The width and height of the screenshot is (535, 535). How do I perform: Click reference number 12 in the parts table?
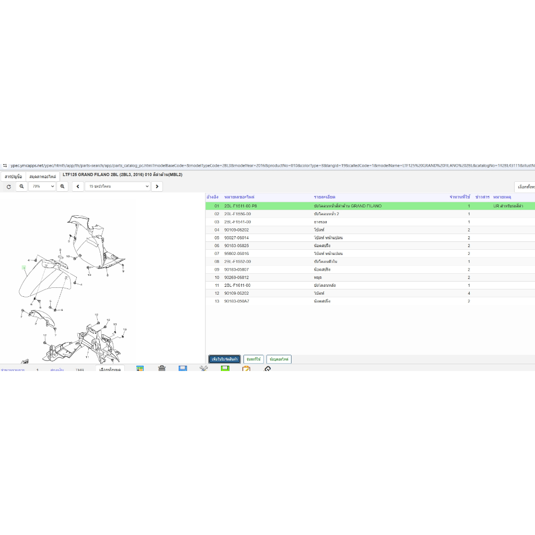pyautogui.click(x=217, y=294)
